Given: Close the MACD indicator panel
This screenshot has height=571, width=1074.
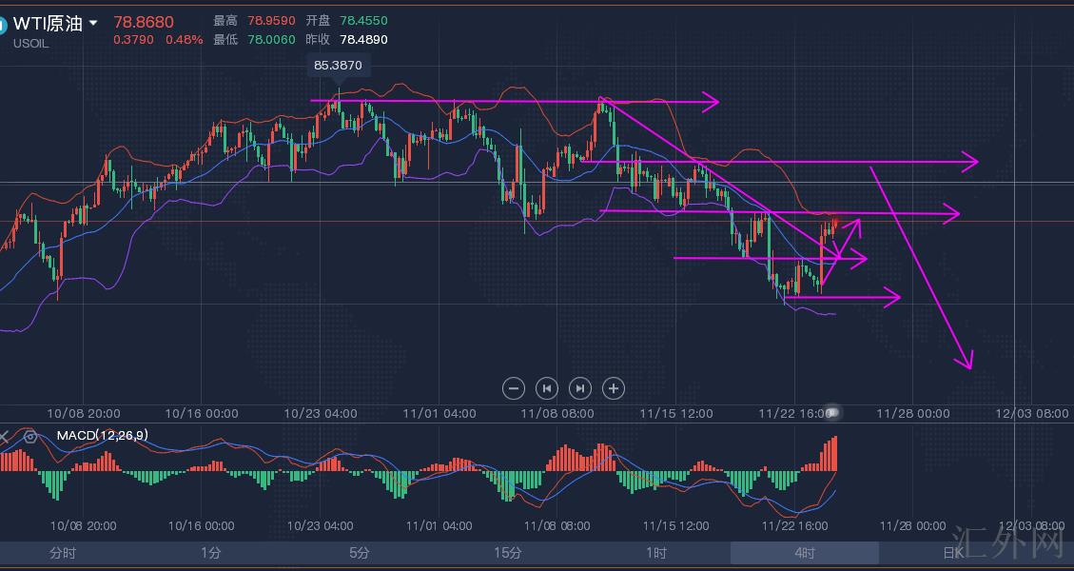Looking at the screenshot, I should click(4, 437).
